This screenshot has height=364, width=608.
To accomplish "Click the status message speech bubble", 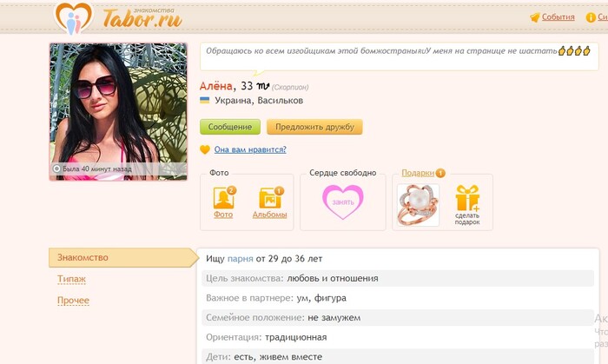I will 400,57.
